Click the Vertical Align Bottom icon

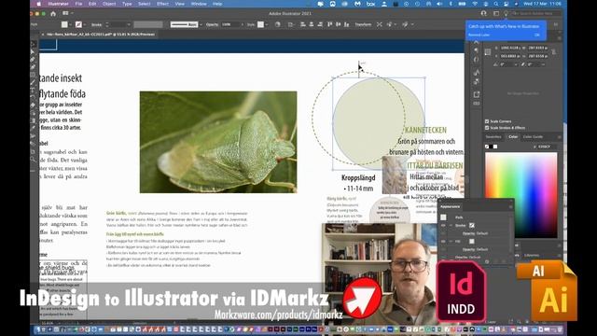click(x=346, y=24)
